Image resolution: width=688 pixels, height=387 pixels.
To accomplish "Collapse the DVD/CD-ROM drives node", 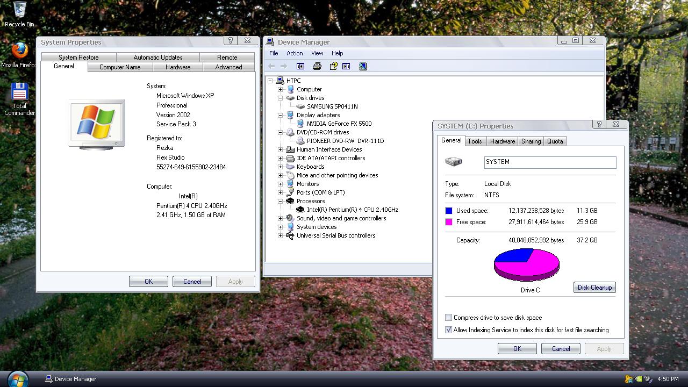I will click(x=280, y=132).
